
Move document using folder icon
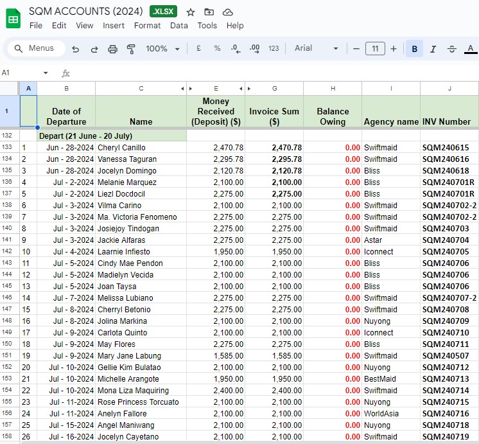pos(209,12)
